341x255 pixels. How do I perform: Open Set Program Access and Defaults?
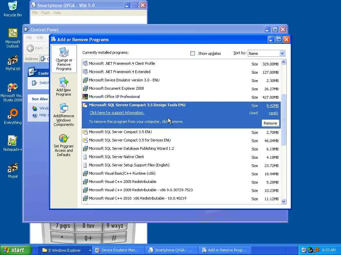[x=64, y=145]
